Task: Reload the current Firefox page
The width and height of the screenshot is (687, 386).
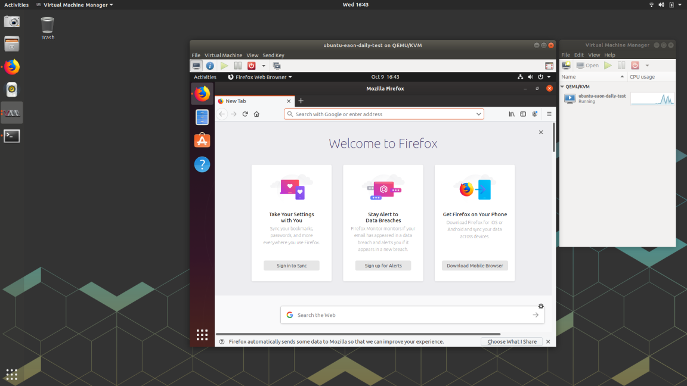Action: [x=245, y=114]
